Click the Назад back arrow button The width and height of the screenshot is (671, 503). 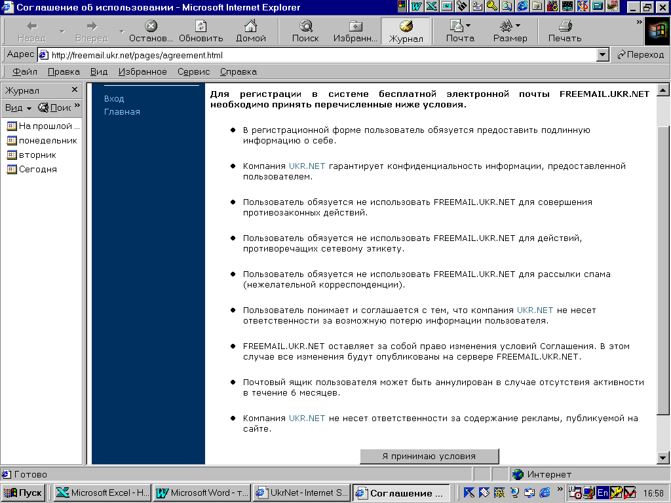[32, 31]
